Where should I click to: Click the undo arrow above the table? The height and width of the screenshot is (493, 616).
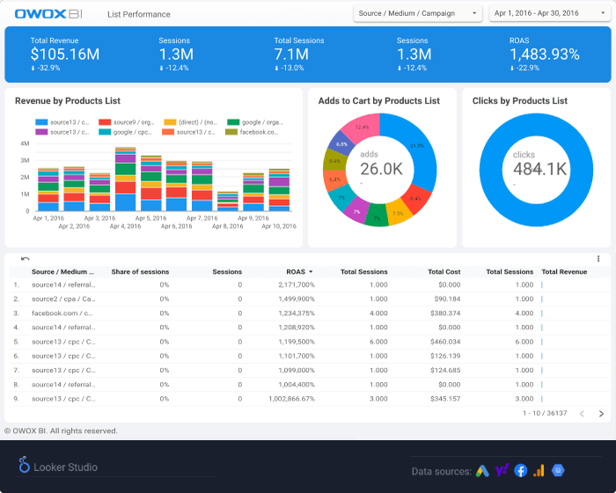(x=26, y=259)
